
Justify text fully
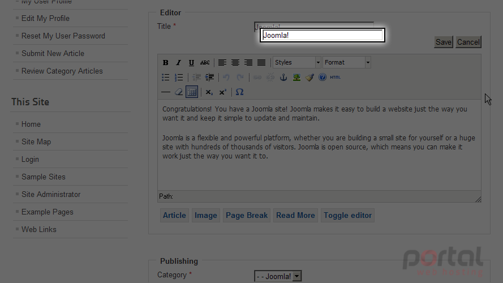click(x=261, y=63)
